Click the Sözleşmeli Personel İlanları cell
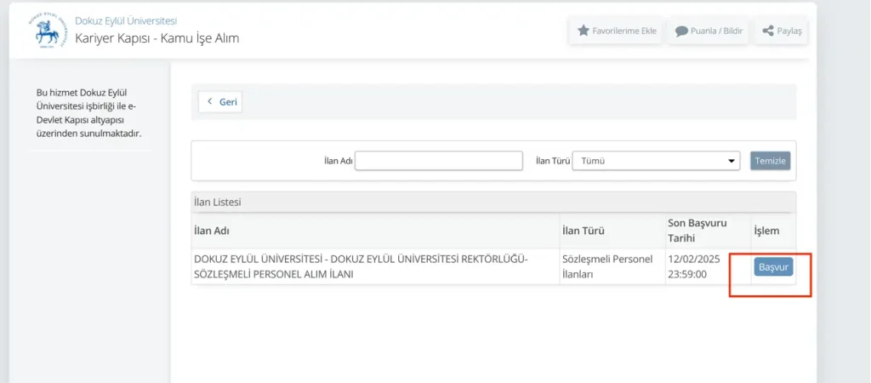The image size is (871, 383). coord(607,266)
